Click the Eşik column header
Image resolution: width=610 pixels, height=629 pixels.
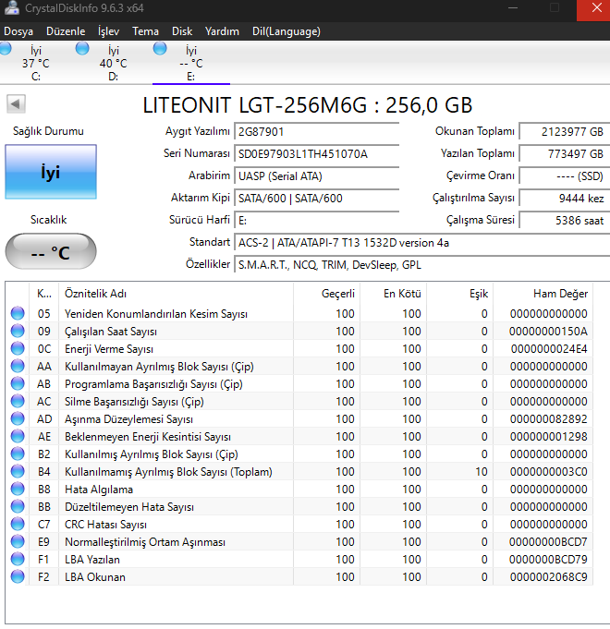[460, 294]
